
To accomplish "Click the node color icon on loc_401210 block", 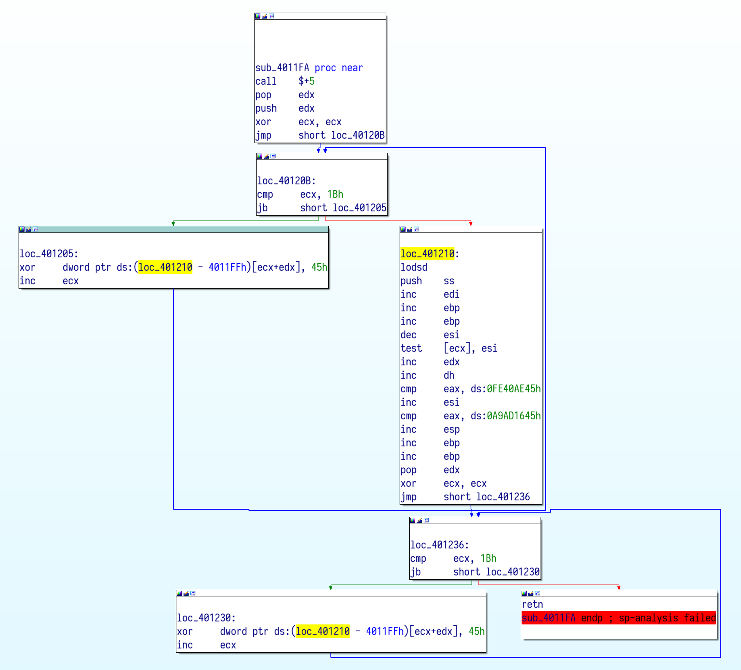I will pos(403,229).
